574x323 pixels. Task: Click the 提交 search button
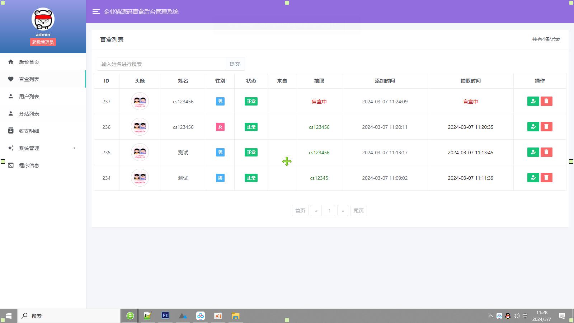(235, 64)
